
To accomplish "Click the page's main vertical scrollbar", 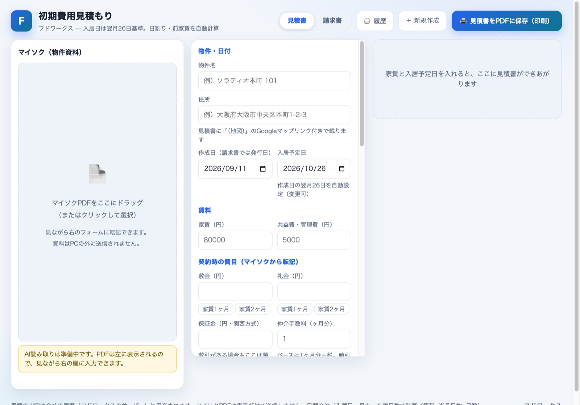I will click(576, 196).
